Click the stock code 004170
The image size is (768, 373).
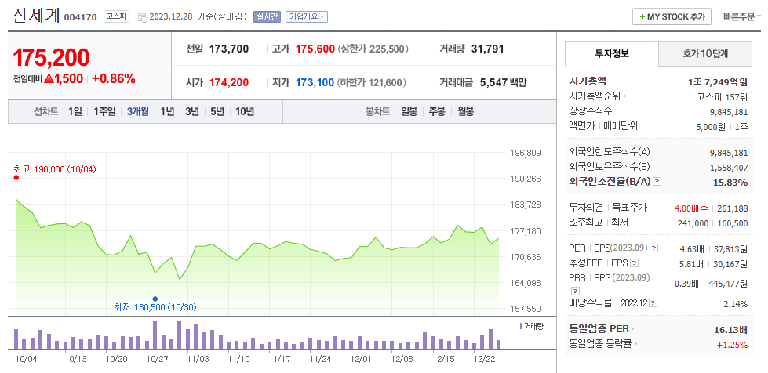click(x=80, y=17)
